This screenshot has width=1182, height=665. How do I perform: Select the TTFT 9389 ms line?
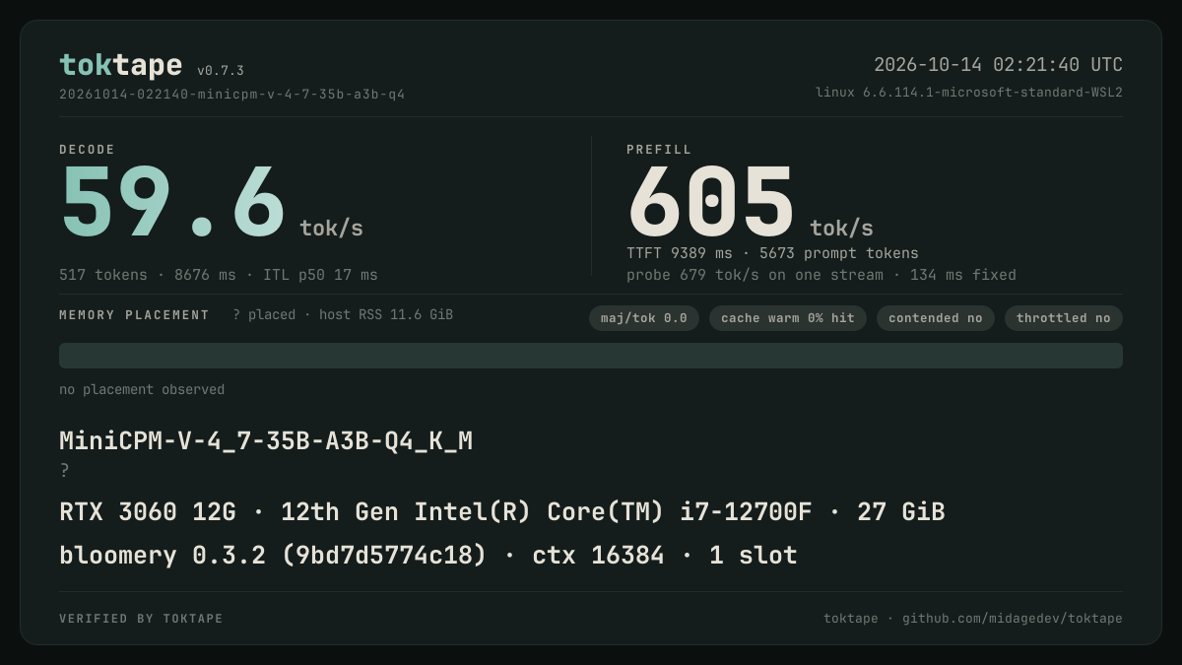coord(772,253)
